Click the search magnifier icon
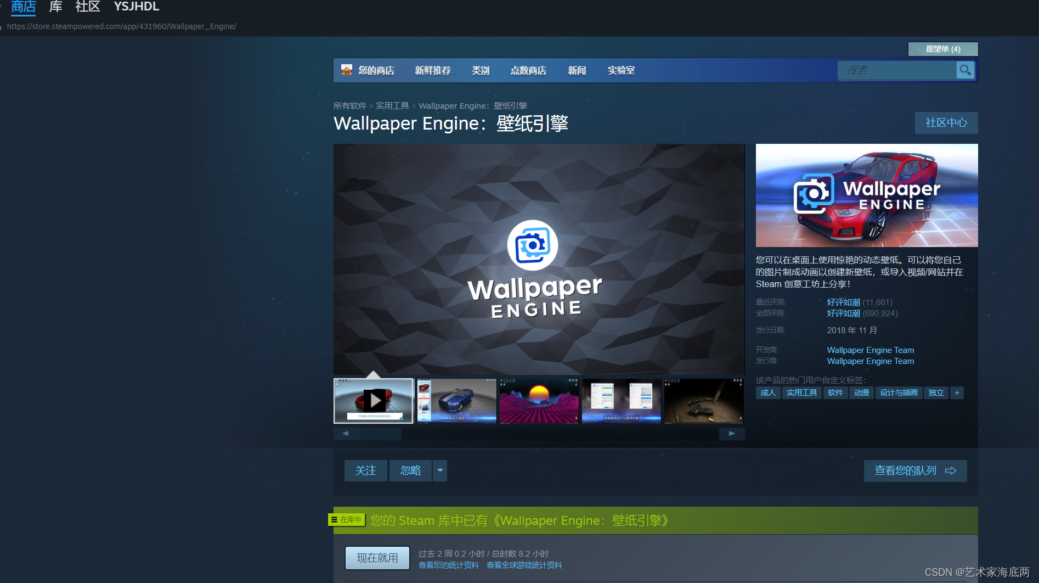The height and width of the screenshot is (583, 1039). coord(965,70)
